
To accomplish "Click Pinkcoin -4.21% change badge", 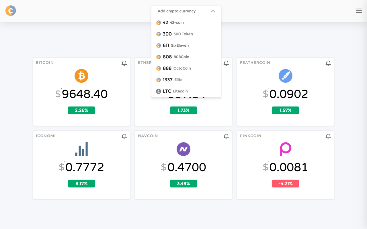I will [286, 183].
